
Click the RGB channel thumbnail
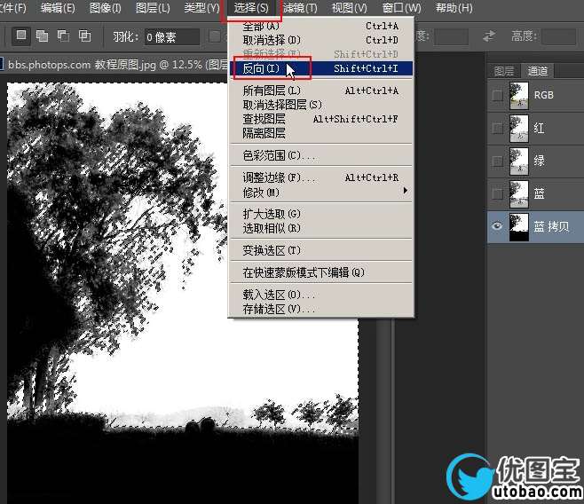tap(519, 95)
